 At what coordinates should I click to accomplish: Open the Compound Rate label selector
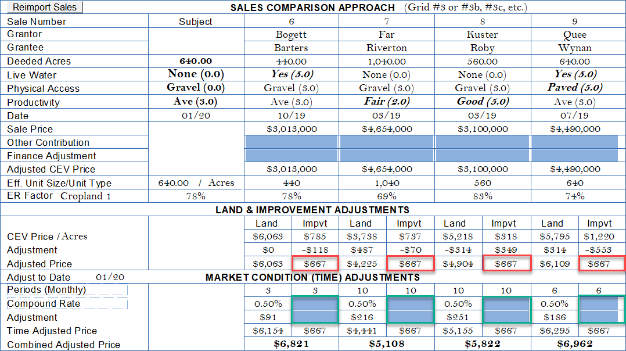tap(67, 304)
